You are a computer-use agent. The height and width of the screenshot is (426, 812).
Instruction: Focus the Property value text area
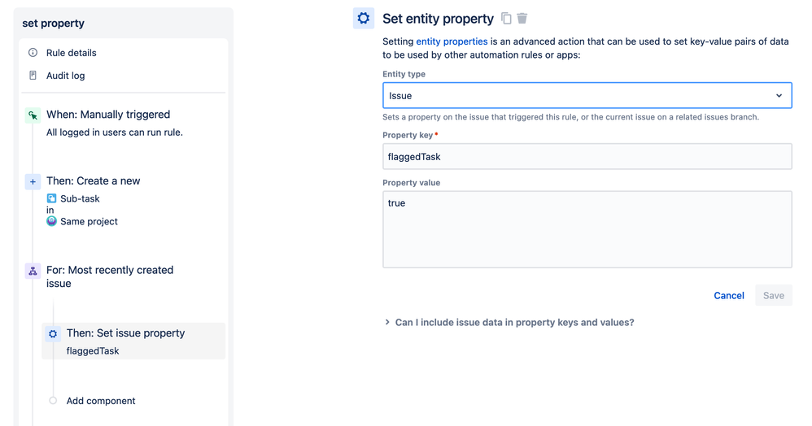tap(587, 229)
